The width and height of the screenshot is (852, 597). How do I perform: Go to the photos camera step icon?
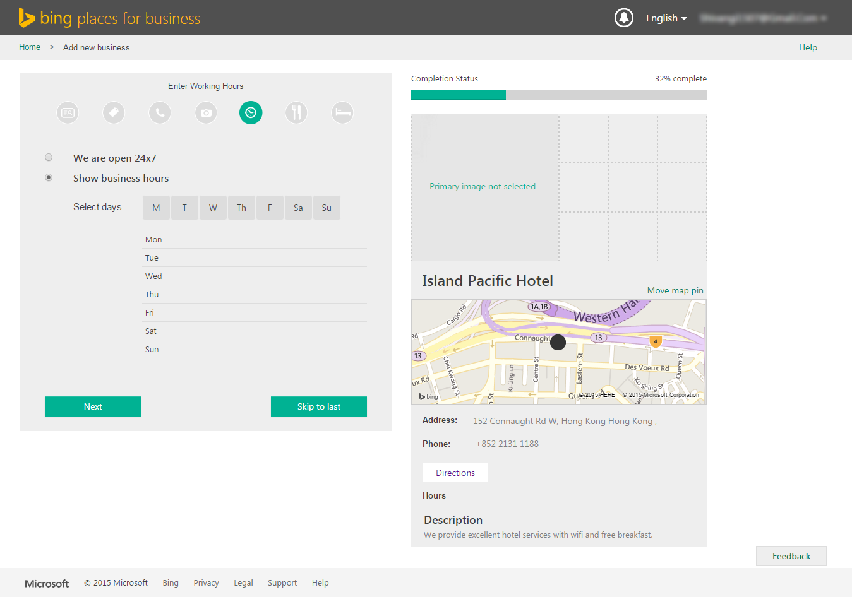coord(206,113)
